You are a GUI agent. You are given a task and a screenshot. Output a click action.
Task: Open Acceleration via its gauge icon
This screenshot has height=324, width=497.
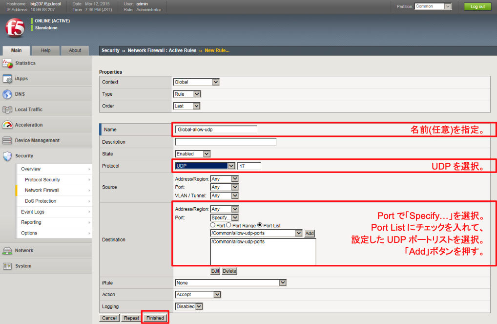pos(7,125)
